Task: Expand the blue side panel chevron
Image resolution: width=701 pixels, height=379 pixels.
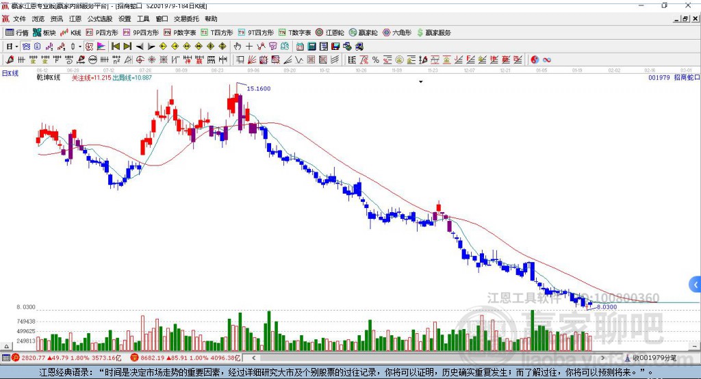Action: click(x=696, y=285)
